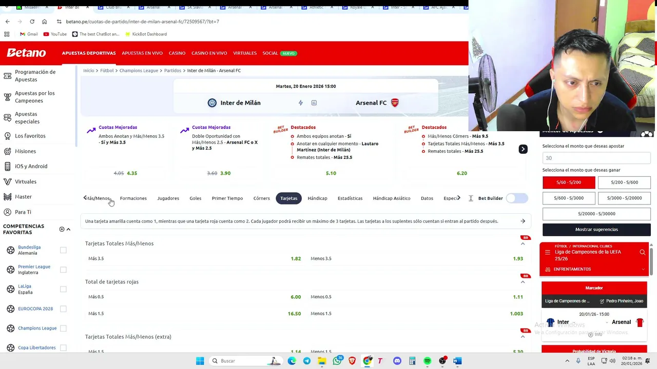Collapse Competencias Favoritas section
The image size is (657, 369).
pyautogui.click(x=68, y=229)
